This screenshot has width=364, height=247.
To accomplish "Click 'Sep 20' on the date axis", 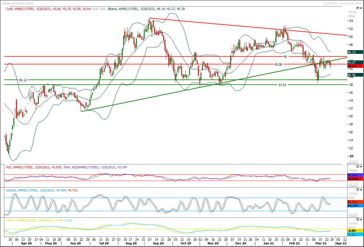I will coord(159,244).
